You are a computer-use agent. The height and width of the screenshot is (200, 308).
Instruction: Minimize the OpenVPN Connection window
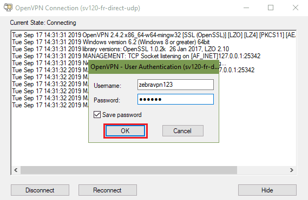[x=246, y=8]
